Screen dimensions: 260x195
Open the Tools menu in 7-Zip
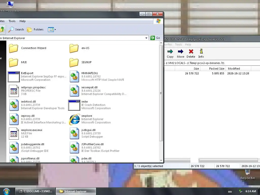[x=178, y=44]
